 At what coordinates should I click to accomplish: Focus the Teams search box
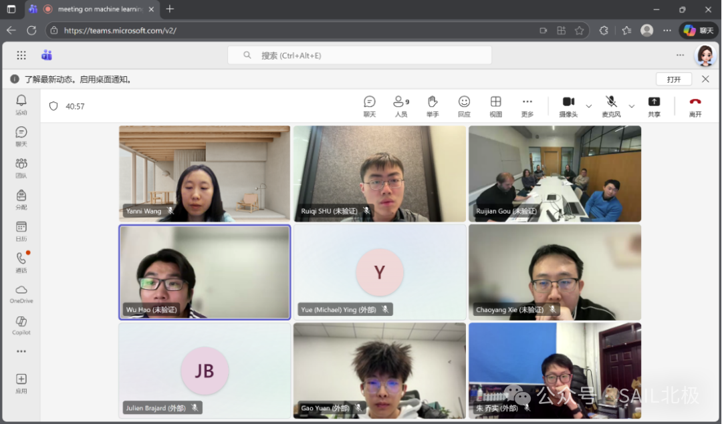pos(360,55)
